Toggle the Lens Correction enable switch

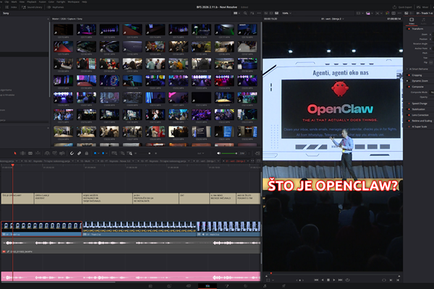[409, 115]
